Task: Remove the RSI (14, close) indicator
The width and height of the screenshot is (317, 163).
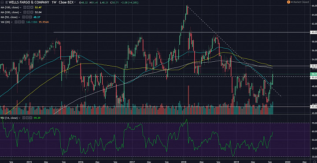Action: 31,118
